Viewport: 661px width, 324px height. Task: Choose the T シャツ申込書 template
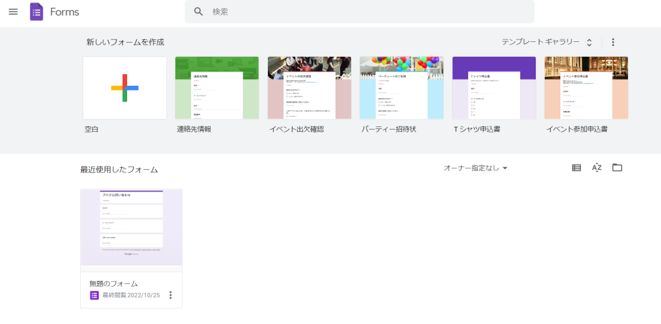click(494, 88)
